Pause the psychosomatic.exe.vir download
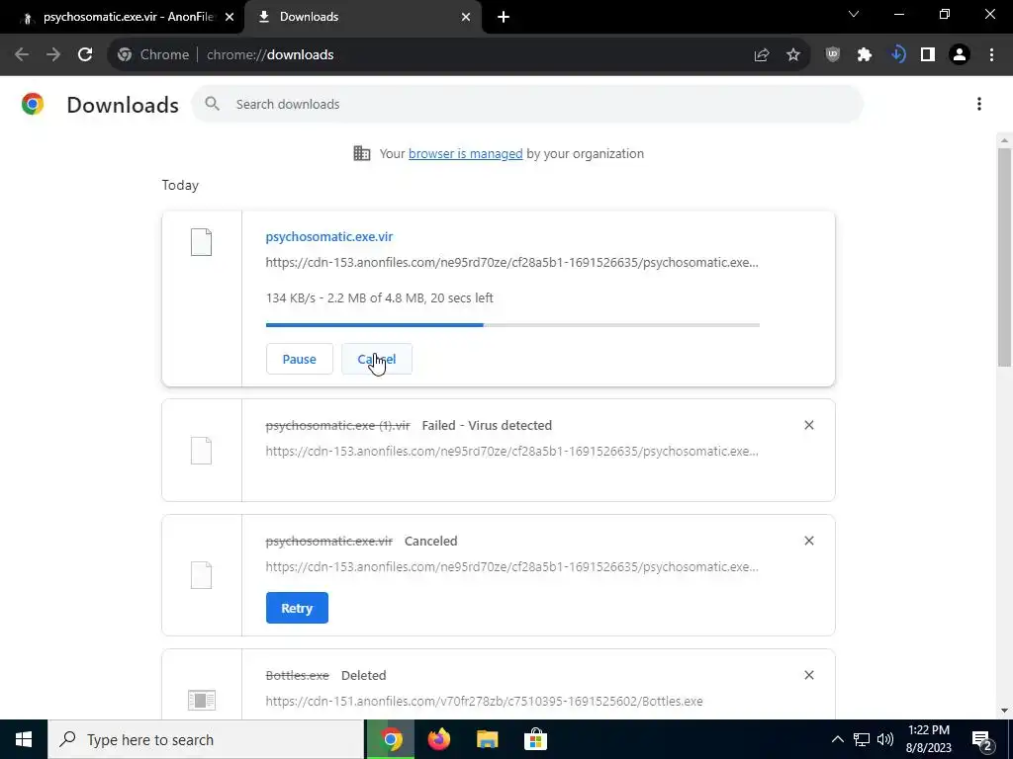 pos(299,359)
